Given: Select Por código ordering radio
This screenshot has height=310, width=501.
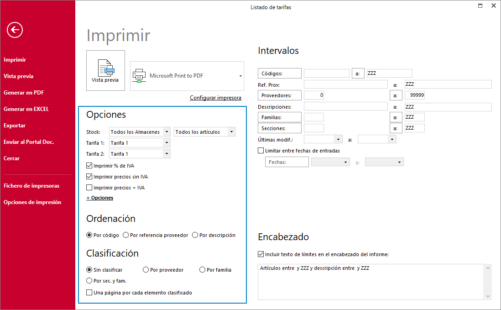Looking at the screenshot, I should tap(89, 235).
